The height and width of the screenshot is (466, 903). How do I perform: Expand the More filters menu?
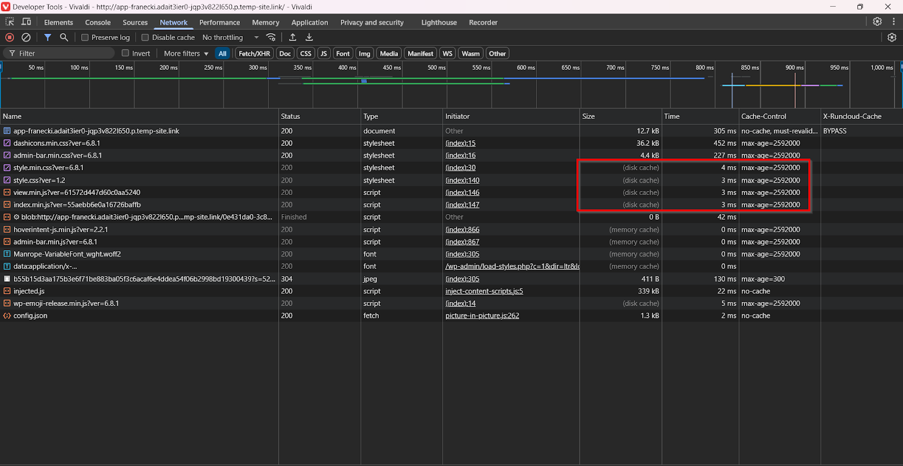[186, 54]
